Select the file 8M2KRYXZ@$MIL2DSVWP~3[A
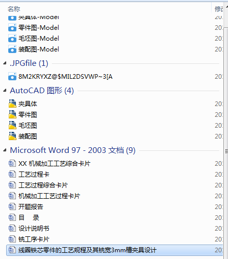Image resolution: width=228 pixels, height=259 pixels. 65,77
